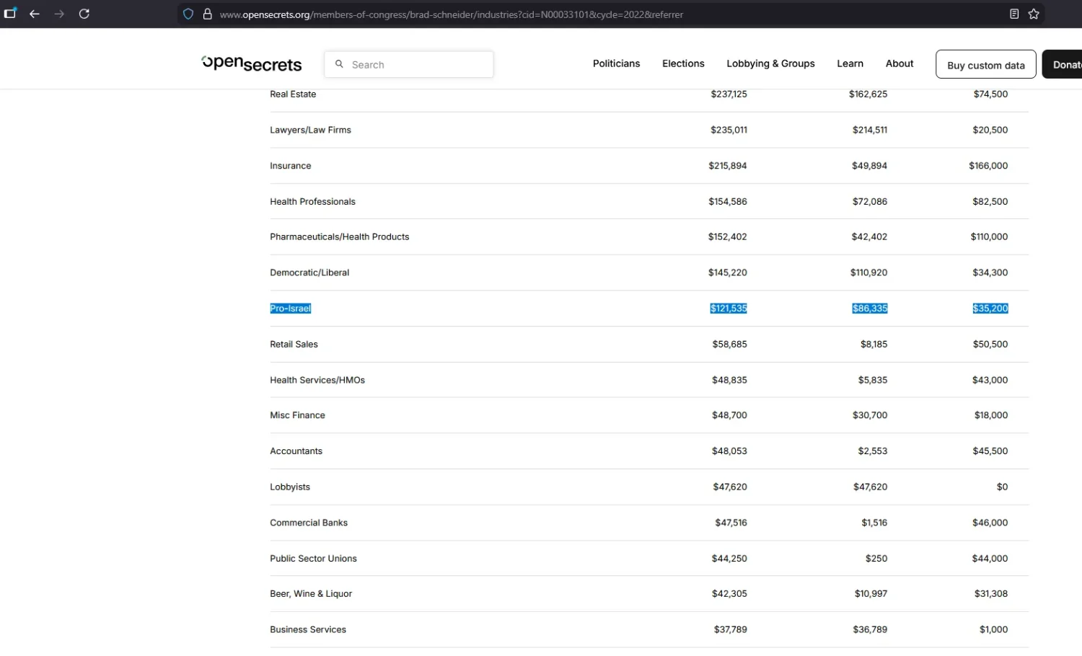1082x656 pixels.
Task: Select the Accountants label
Action: pos(296,451)
